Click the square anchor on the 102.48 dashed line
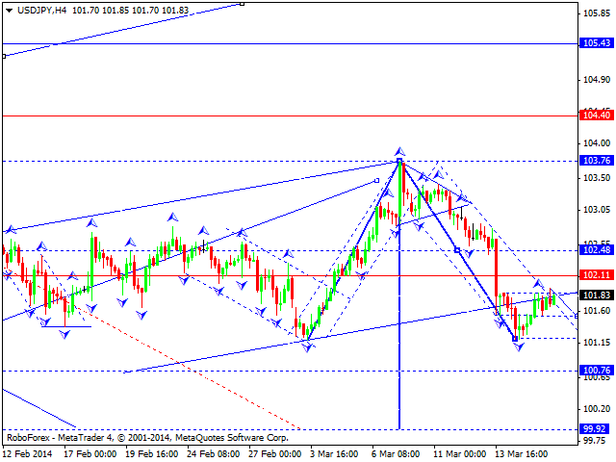The image size is (616, 462). click(x=456, y=250)
